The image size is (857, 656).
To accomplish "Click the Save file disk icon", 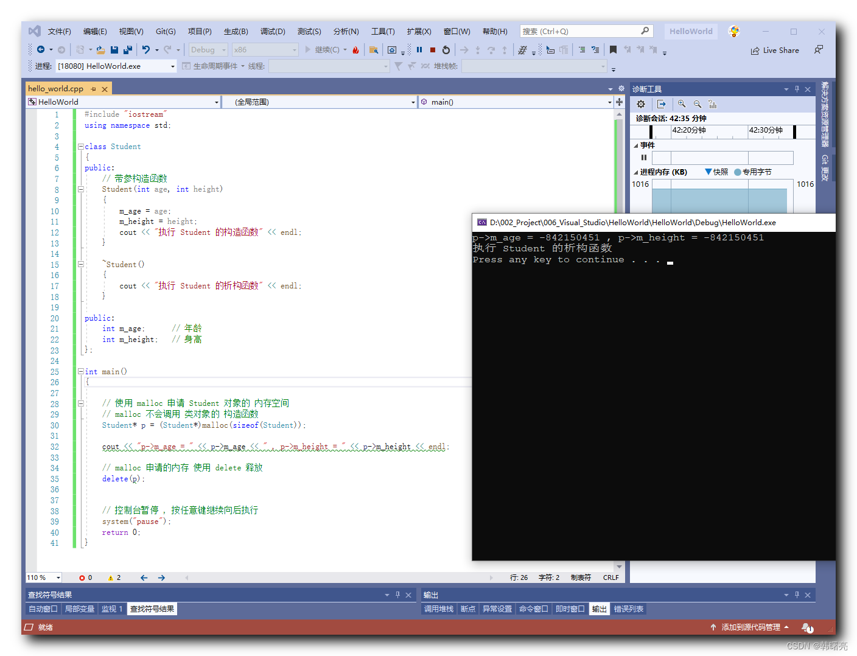I will click(114, 50).
